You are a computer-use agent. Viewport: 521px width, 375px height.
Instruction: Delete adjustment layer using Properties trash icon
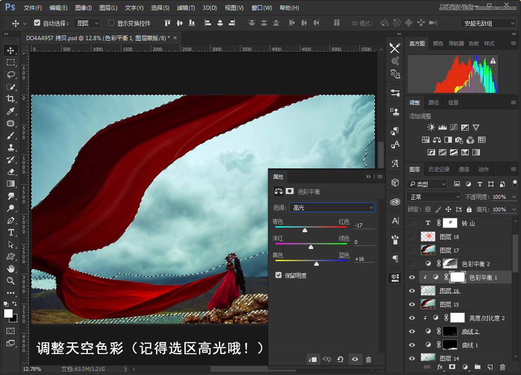point(368,360)
